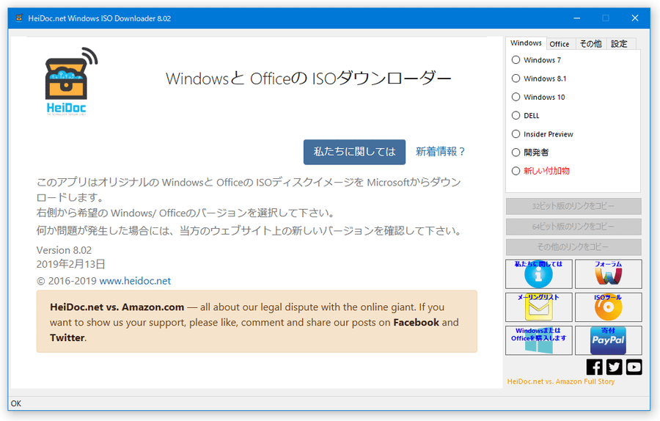Choose the Windows 10 radio option
Image resolution: width=660 pixels, height=421 pixels.
click(516, 97)
